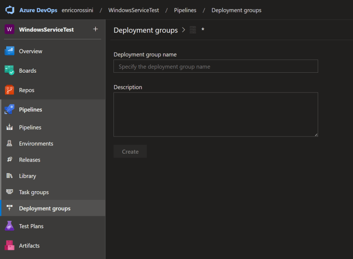Click the Deployment groups sidebar icon
Image resolution: width=353 pixels, height=259 pixels.
pyautogui.click(x=9, y=208)
